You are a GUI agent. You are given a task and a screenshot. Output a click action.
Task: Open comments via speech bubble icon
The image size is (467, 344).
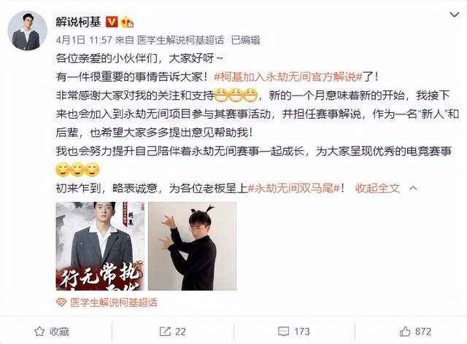tap(283, 332)
